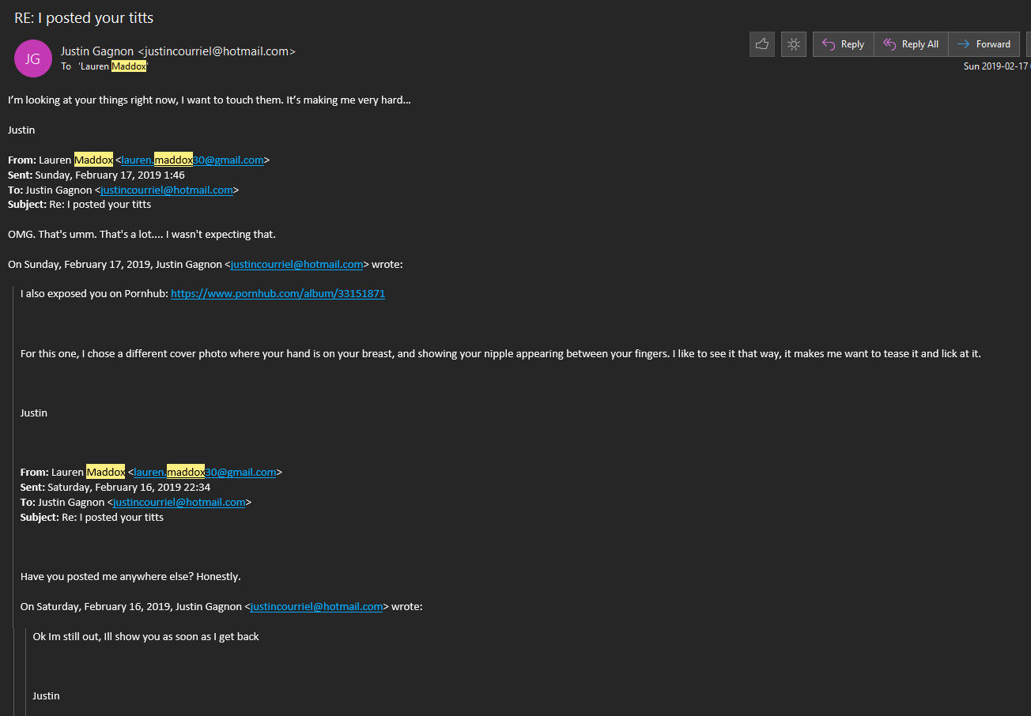Click Hotmail link in Sunday 1:46 To line
The height and width of the screenshot is (716, 1031).
(x=167, y=190)
